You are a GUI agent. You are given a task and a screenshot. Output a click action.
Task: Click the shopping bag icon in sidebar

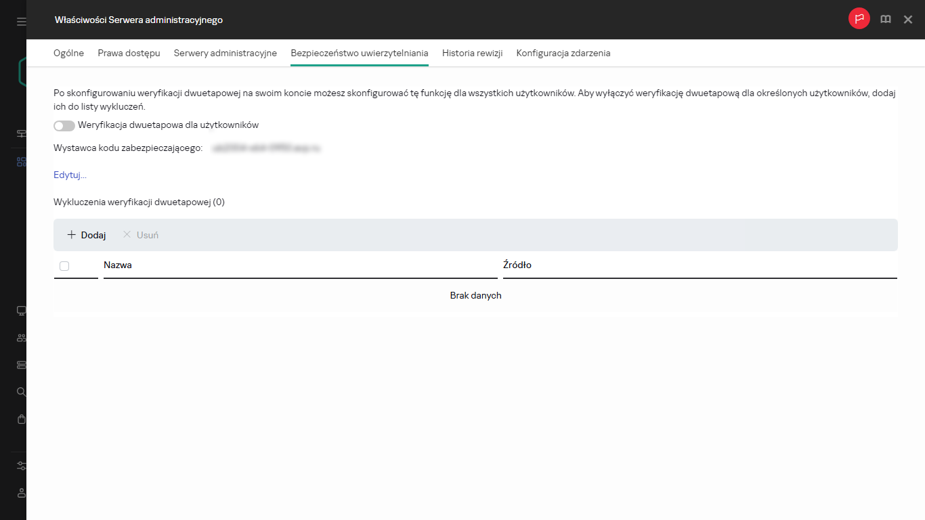22,419
